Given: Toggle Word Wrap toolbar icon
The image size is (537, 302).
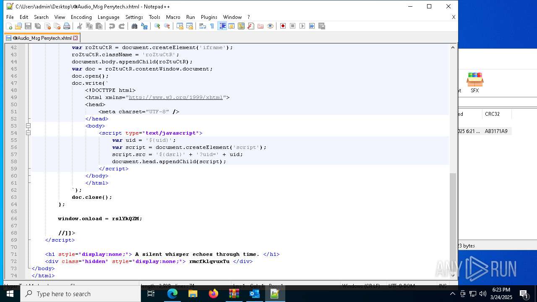Looking at the screenshot, I should point(203,26).
